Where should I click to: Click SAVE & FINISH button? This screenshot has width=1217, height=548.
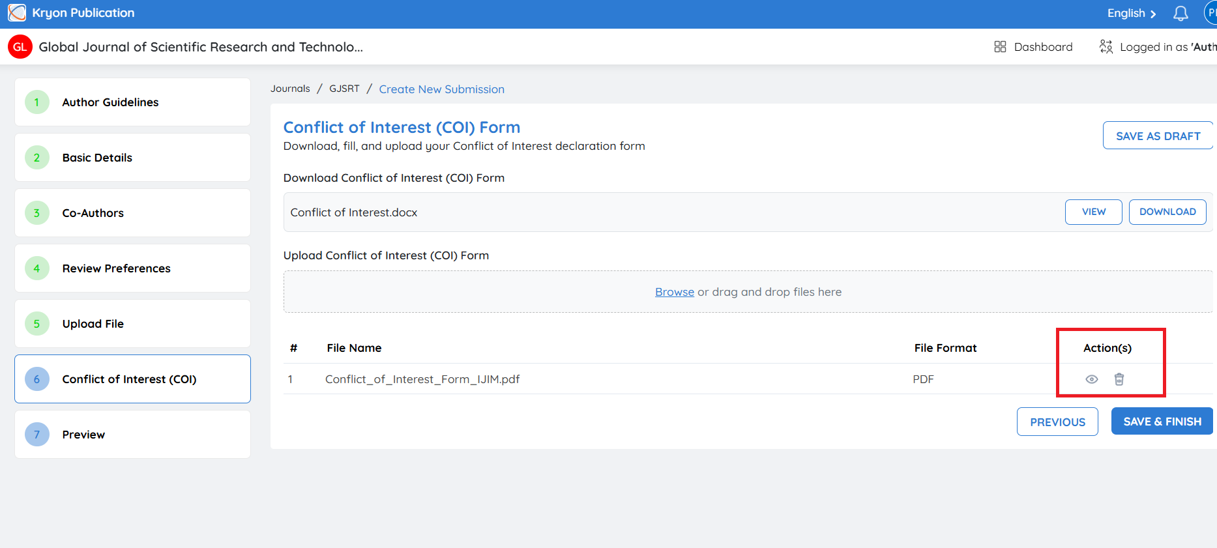coord(1162,422)
